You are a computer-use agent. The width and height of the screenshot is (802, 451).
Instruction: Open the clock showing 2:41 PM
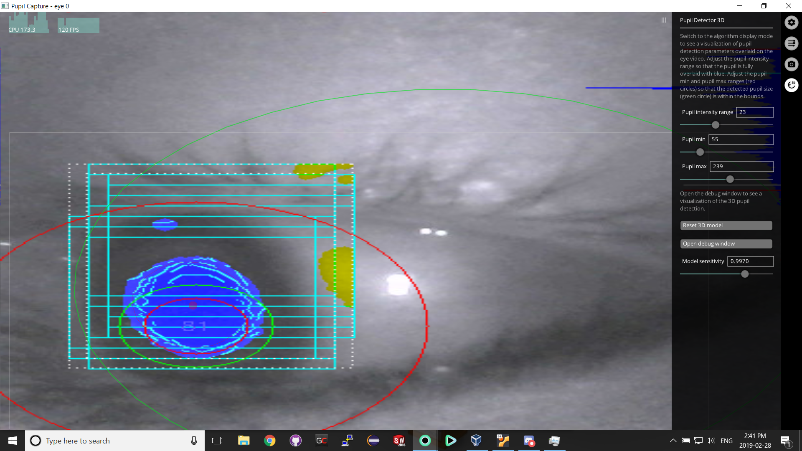(755, 441)
